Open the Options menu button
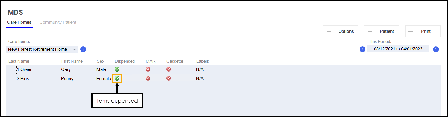 click(x=340, y=31)
